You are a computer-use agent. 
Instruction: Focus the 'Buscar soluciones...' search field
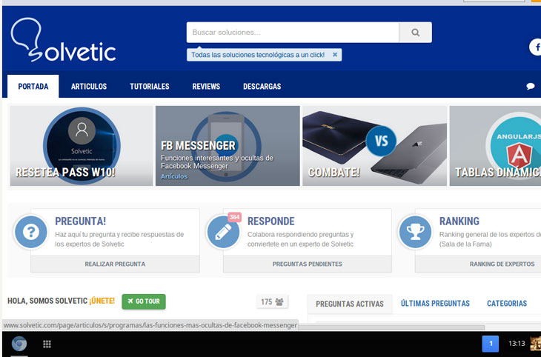(x=293, y=33)
